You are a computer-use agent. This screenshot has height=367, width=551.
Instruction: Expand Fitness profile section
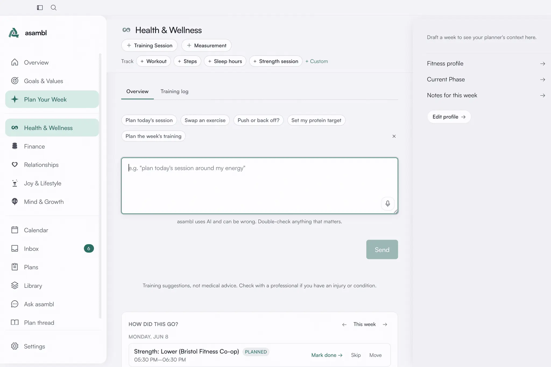486,64
